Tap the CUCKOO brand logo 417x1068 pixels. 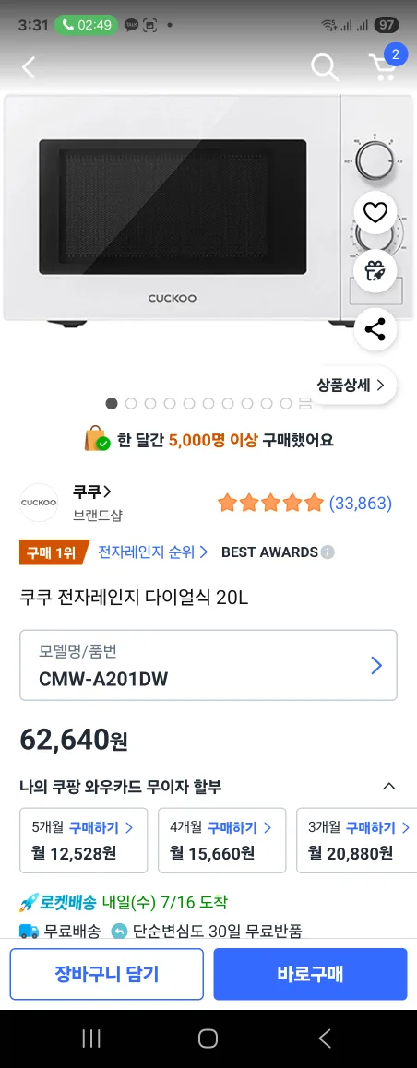pyautogui.click(x=39, y=503)
